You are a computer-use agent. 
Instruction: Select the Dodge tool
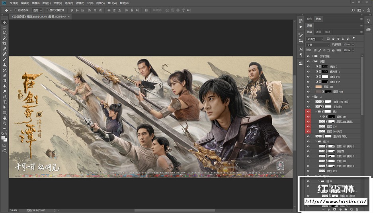4,92
